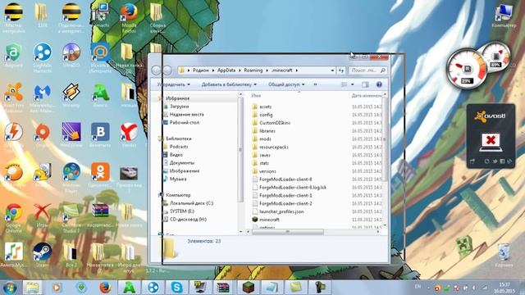Click the Skype icon on the taskbar

pyautogui.click(x=177, y=288)
